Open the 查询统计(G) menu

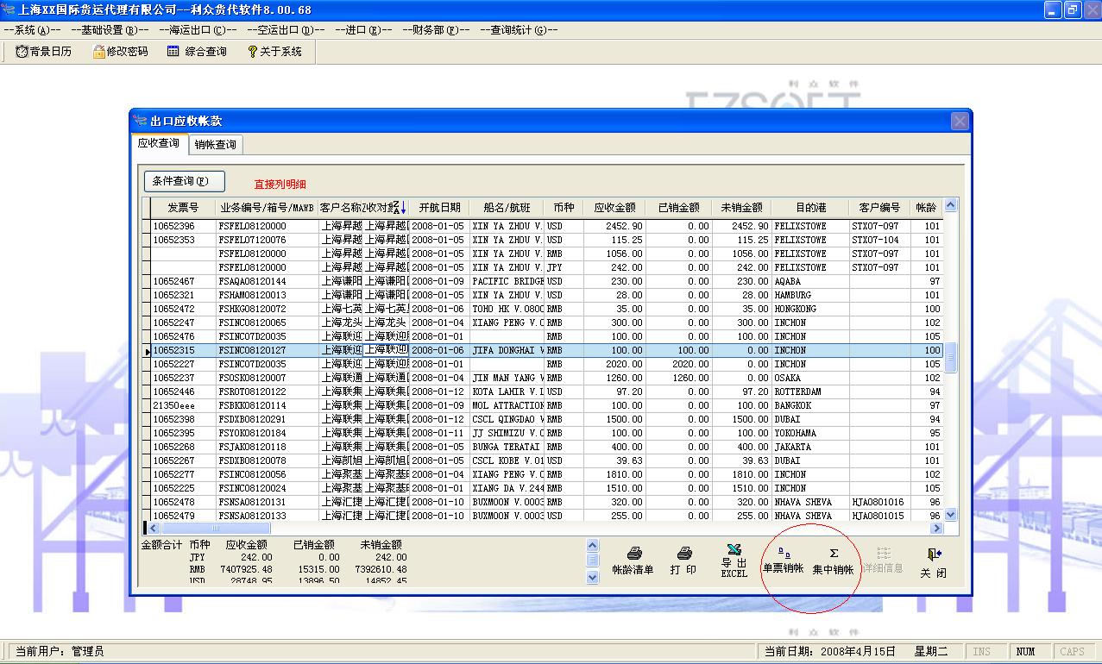point(519,29)
